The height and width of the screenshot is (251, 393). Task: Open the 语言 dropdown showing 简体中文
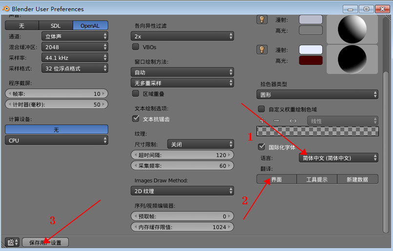click(x=338, y=158)
